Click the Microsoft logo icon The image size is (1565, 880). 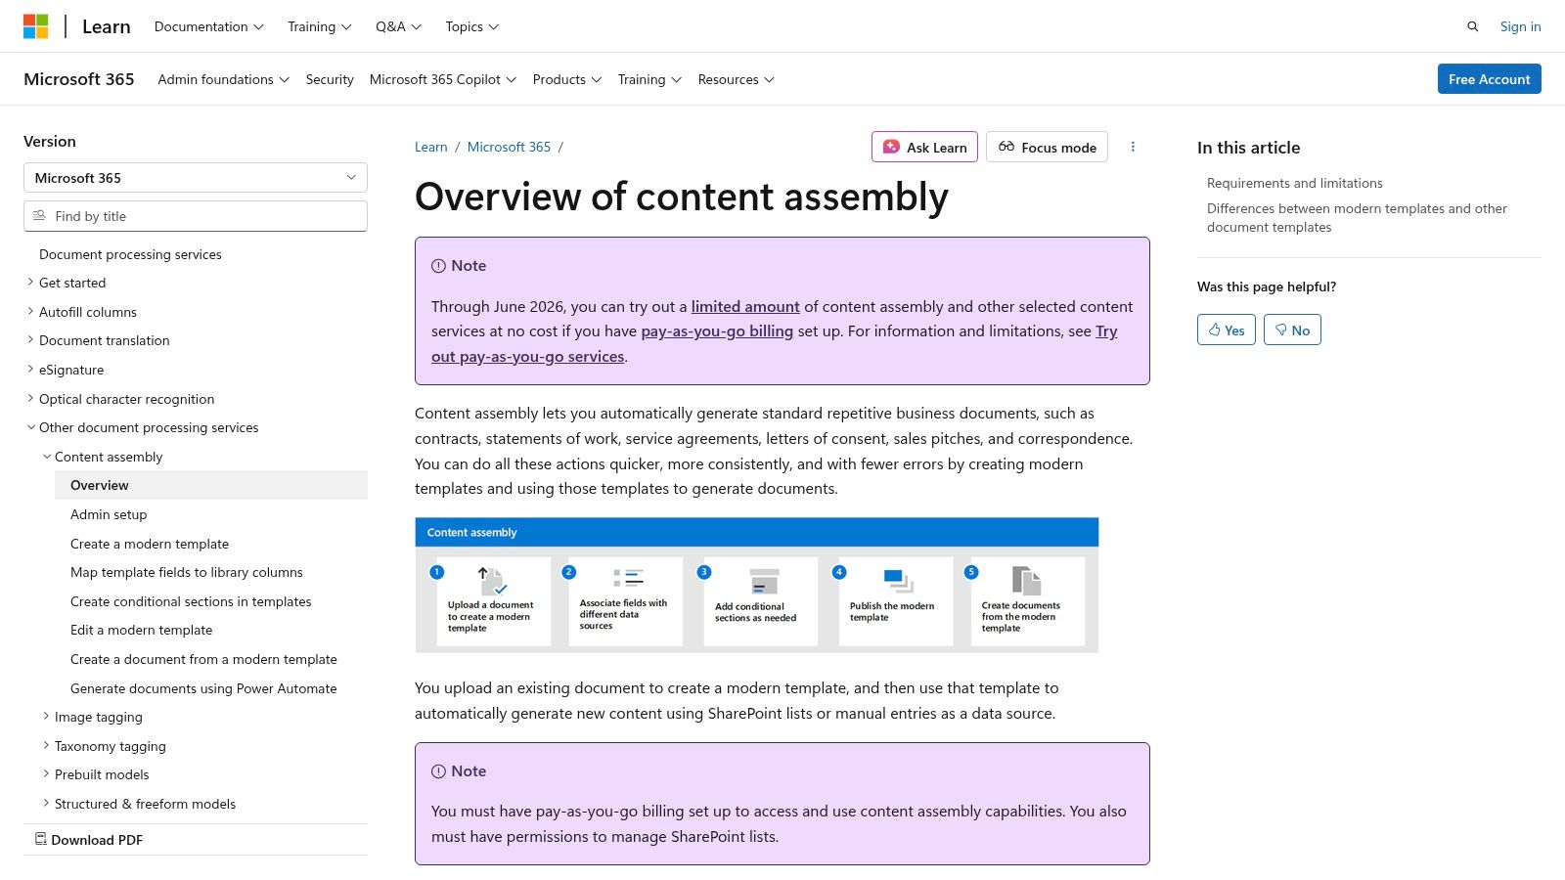[x=36, y=26]
